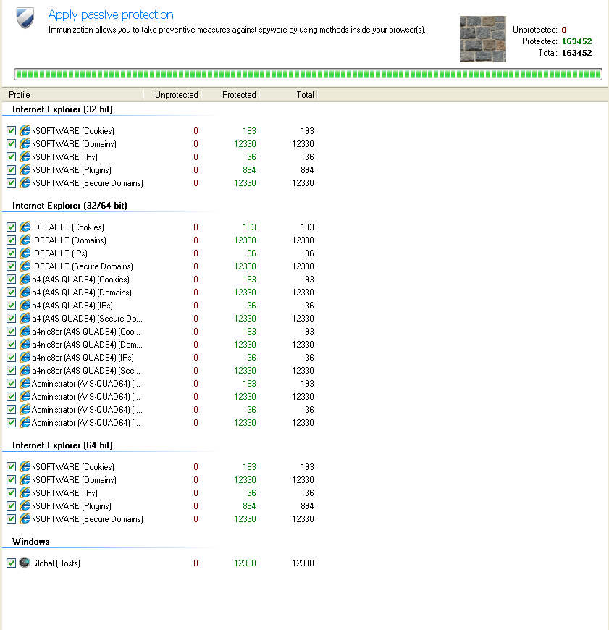The image size is (609, 630).
Task: Click green 12330 in Global (Hosts) row
Action: (245, 563)
